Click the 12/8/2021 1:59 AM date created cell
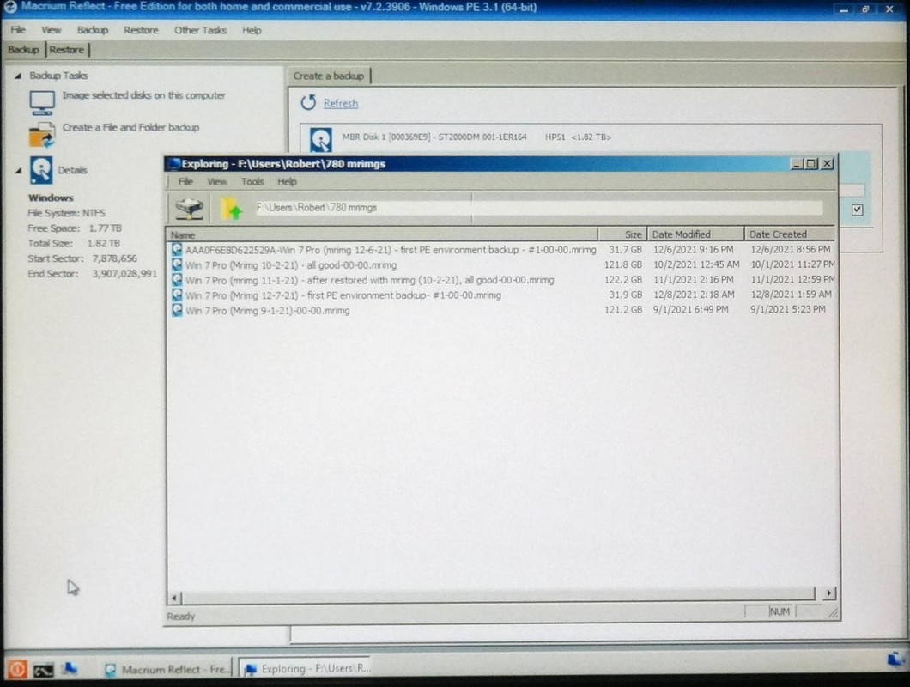 [791, 295]
